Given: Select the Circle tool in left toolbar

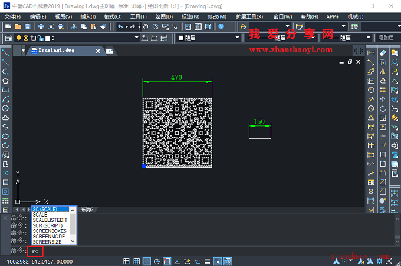Looking at the screenshot, I should [x=5, y=108].
